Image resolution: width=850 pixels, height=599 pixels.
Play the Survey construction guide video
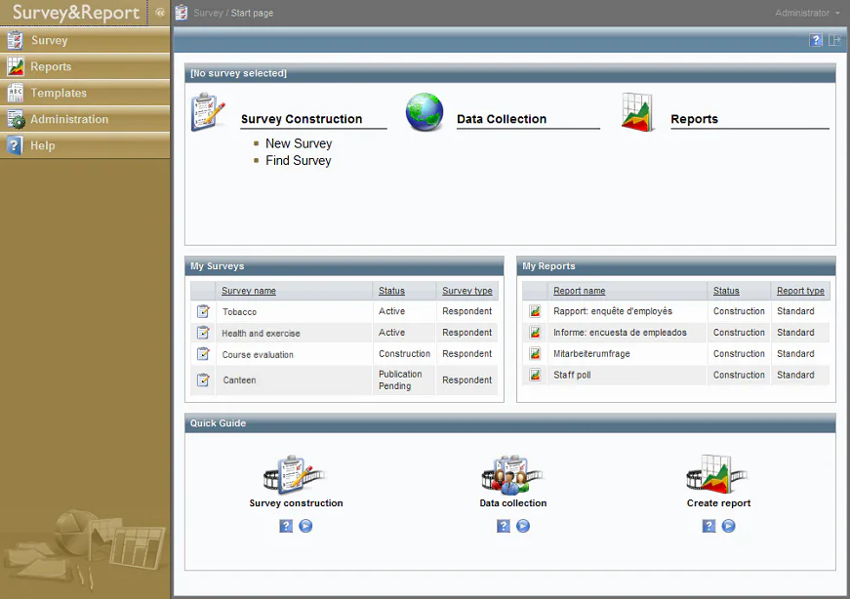pyautogui.click(x=305, y=526)
